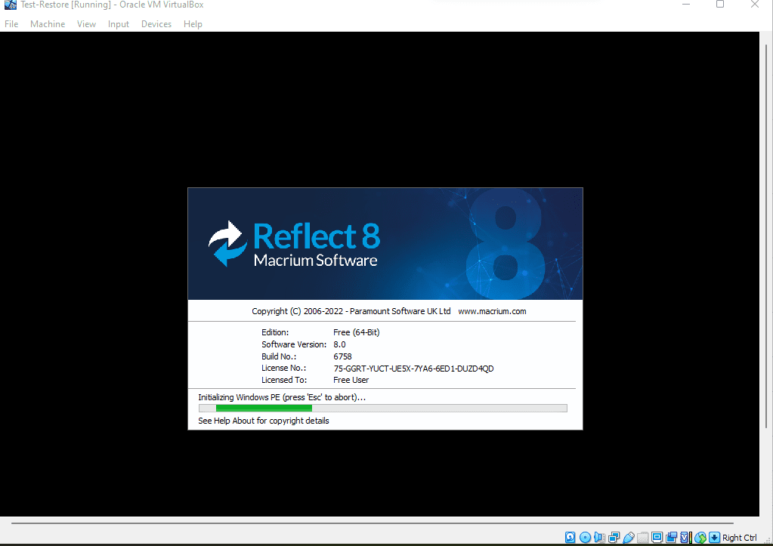Click the 'License No.:' label

click(283, 368)
